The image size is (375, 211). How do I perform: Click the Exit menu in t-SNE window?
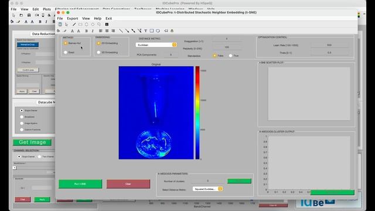(x=109, y=18)
